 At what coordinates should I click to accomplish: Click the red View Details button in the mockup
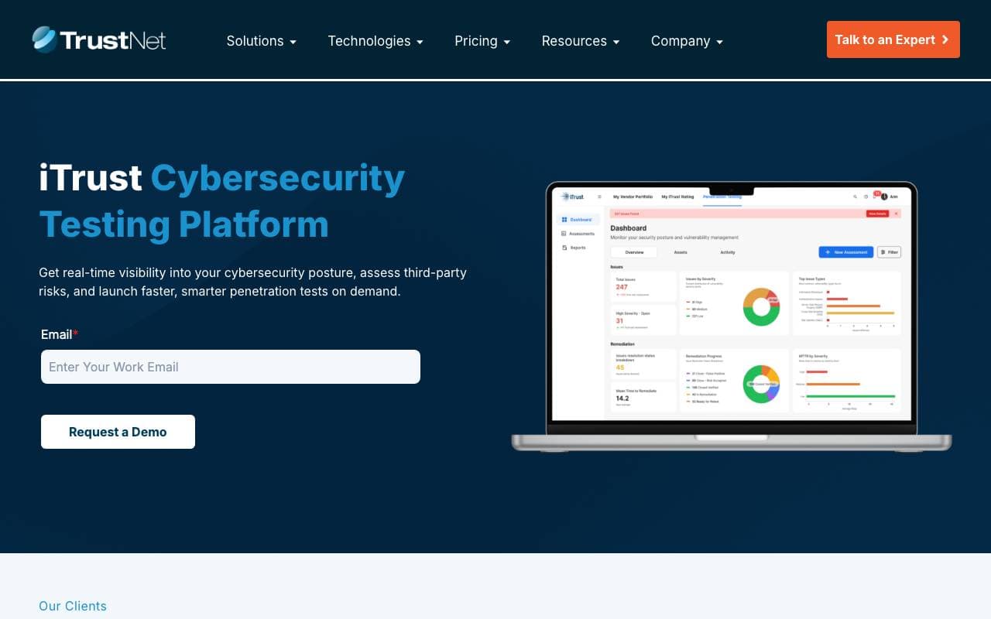[x=877, y=213]
